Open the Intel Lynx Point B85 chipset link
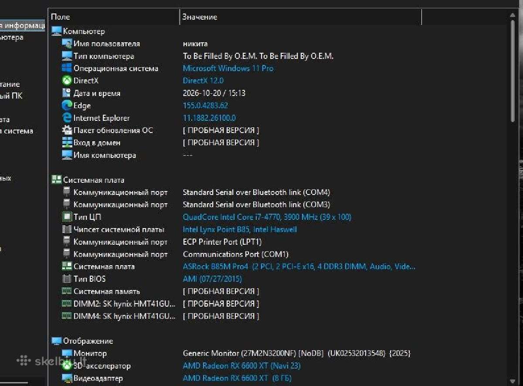523x386 pixels. 240,229
